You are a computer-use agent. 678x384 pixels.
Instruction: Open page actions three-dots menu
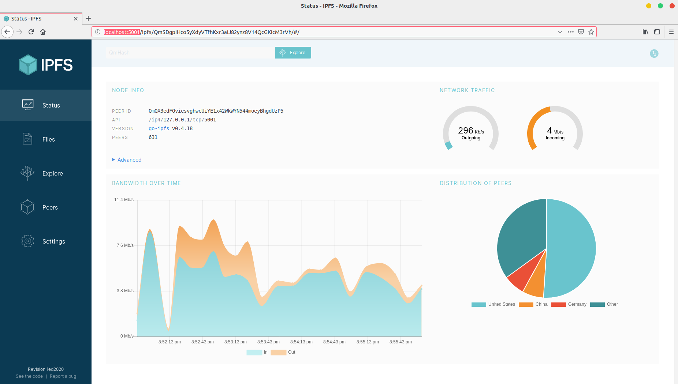pyautogui.click(x=570, y=32)
